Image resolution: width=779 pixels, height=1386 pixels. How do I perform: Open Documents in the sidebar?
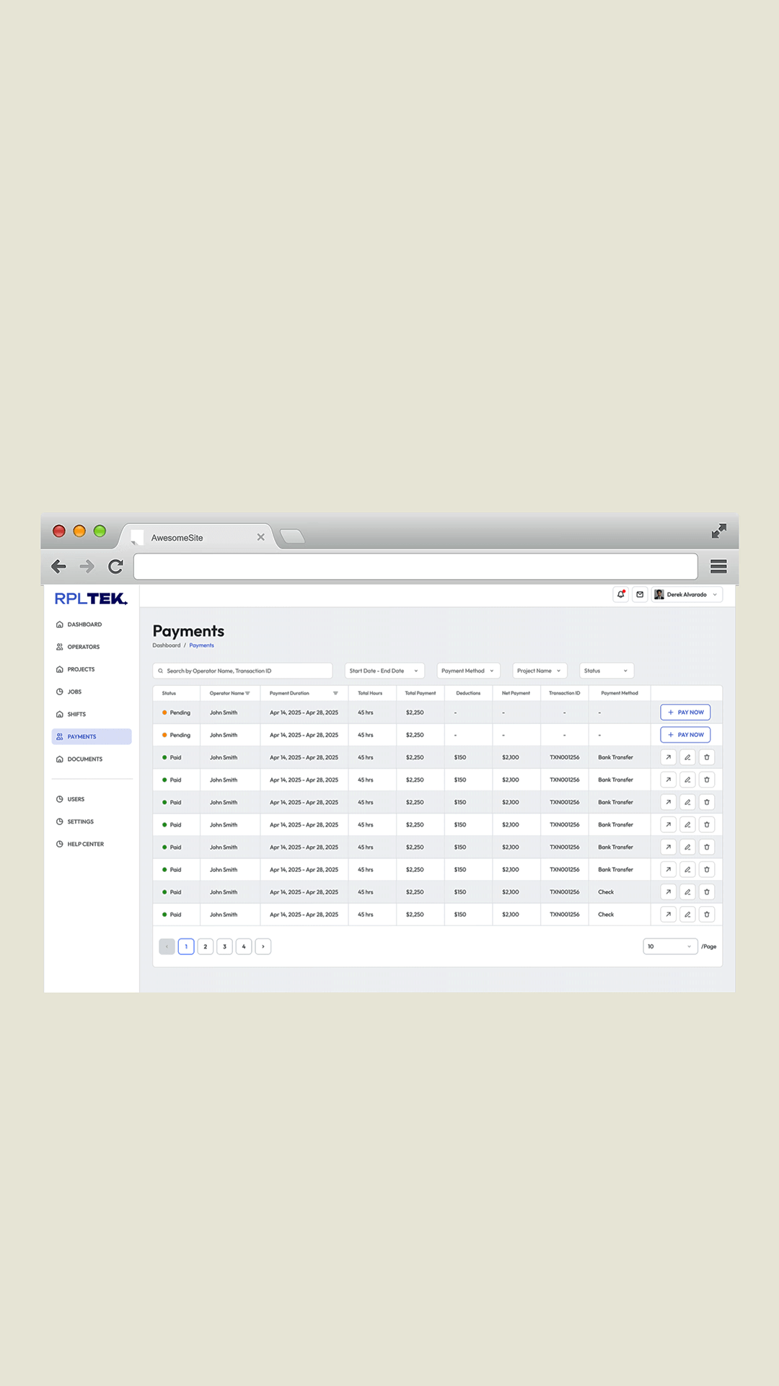click(x=84, y=759)
